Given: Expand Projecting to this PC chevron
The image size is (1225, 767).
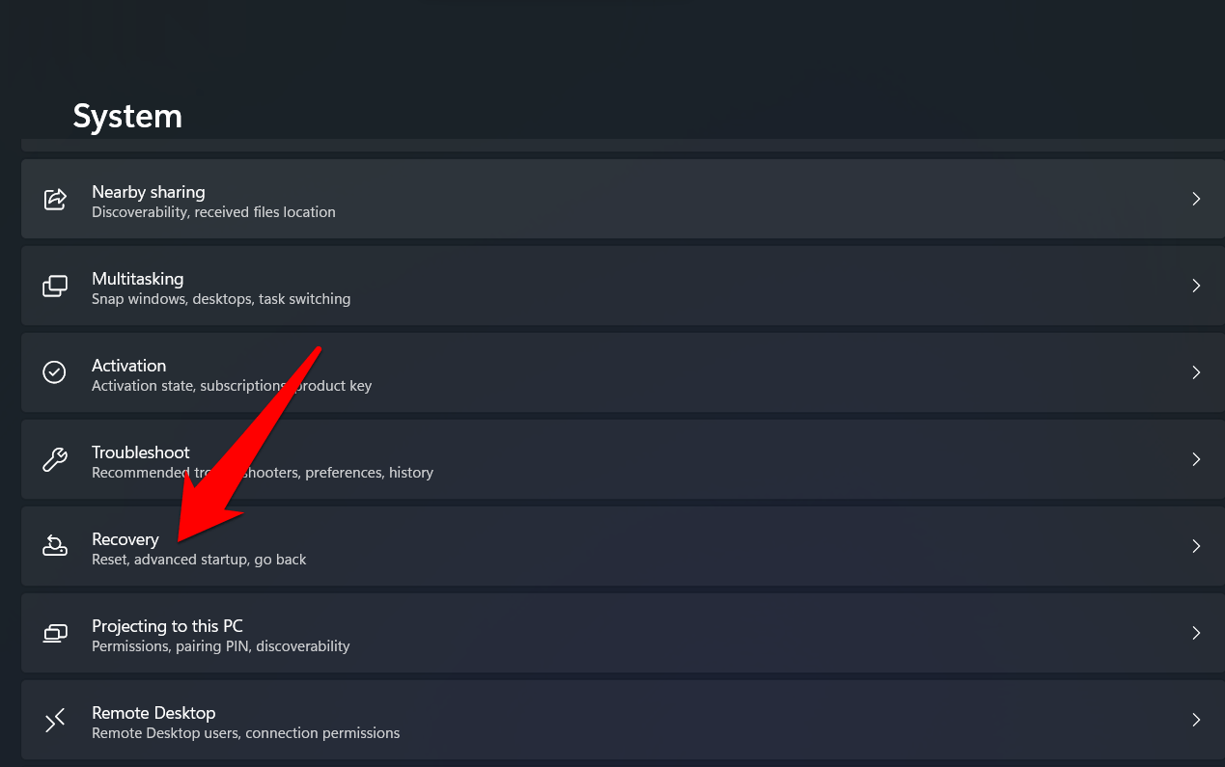Looking at the screenshot, I should point(1196,633).
